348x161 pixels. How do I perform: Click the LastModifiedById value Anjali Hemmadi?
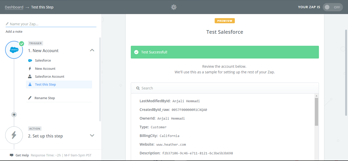[x=186, y=101]
